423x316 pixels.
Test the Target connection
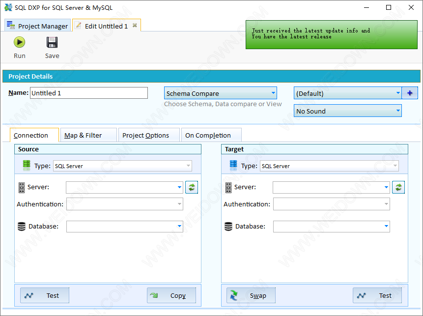click(377, 295)
